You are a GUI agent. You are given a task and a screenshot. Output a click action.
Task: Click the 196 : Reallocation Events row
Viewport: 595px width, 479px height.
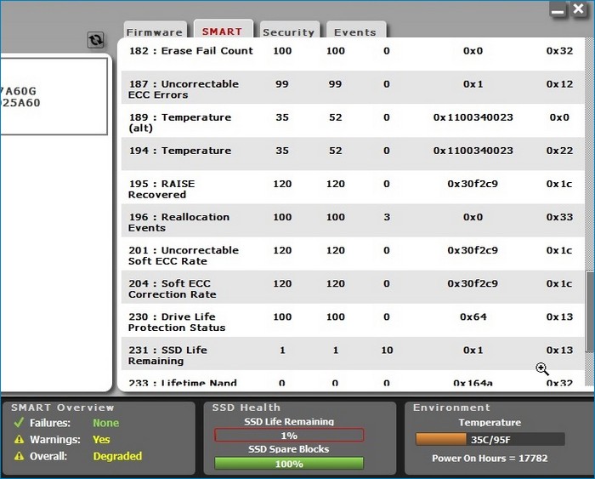(x=352, y=222)
